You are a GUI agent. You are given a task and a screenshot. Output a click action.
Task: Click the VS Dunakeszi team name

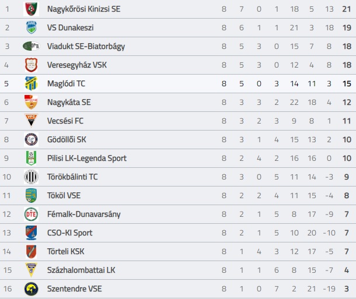coord(71,27)
